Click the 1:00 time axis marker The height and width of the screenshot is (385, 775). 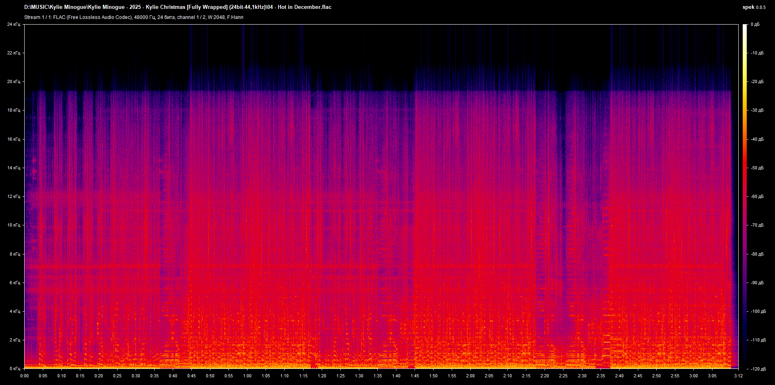(247, 376)
